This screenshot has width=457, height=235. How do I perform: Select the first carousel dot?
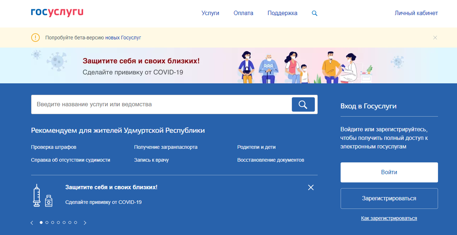(41, 222)
